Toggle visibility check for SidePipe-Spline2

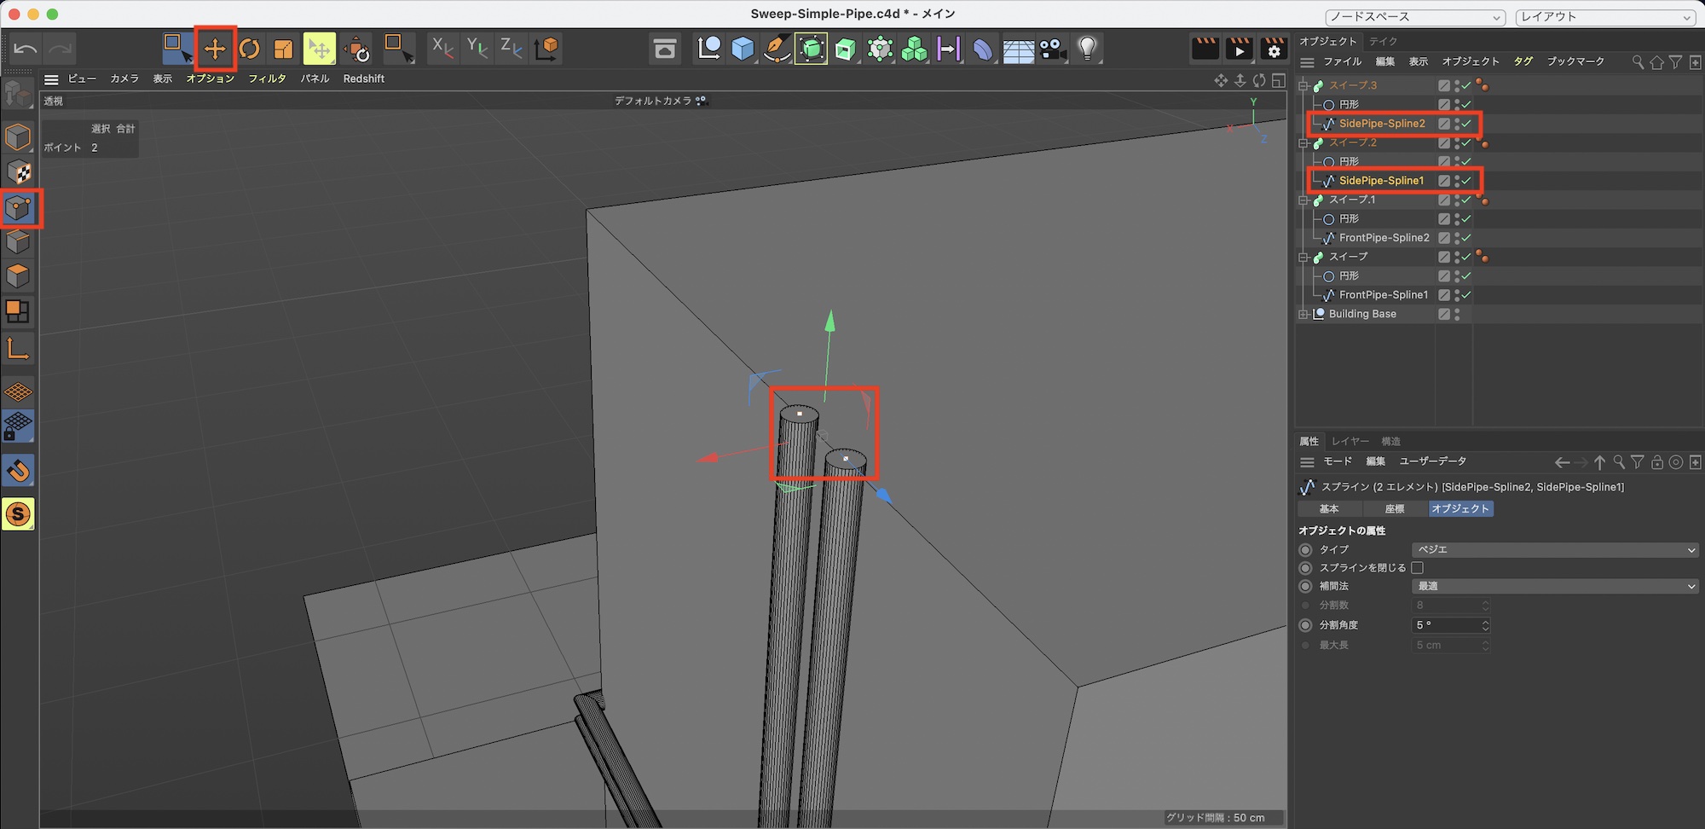pos(1466,124)
